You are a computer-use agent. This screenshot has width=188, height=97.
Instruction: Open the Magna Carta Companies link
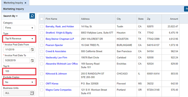point(59,90)
